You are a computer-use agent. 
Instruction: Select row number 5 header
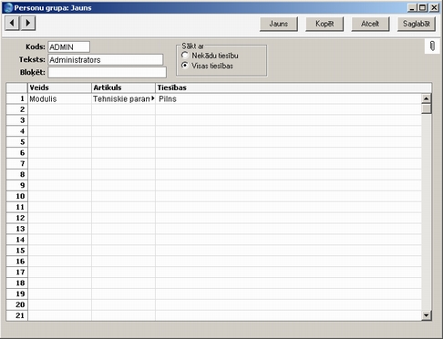click(17, 142)
